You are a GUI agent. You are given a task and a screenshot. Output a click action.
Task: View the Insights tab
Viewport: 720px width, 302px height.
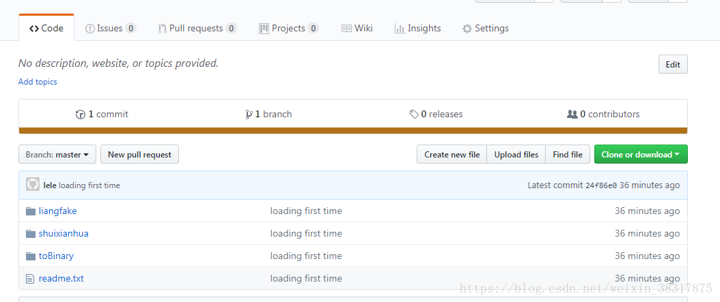point(417,28)
